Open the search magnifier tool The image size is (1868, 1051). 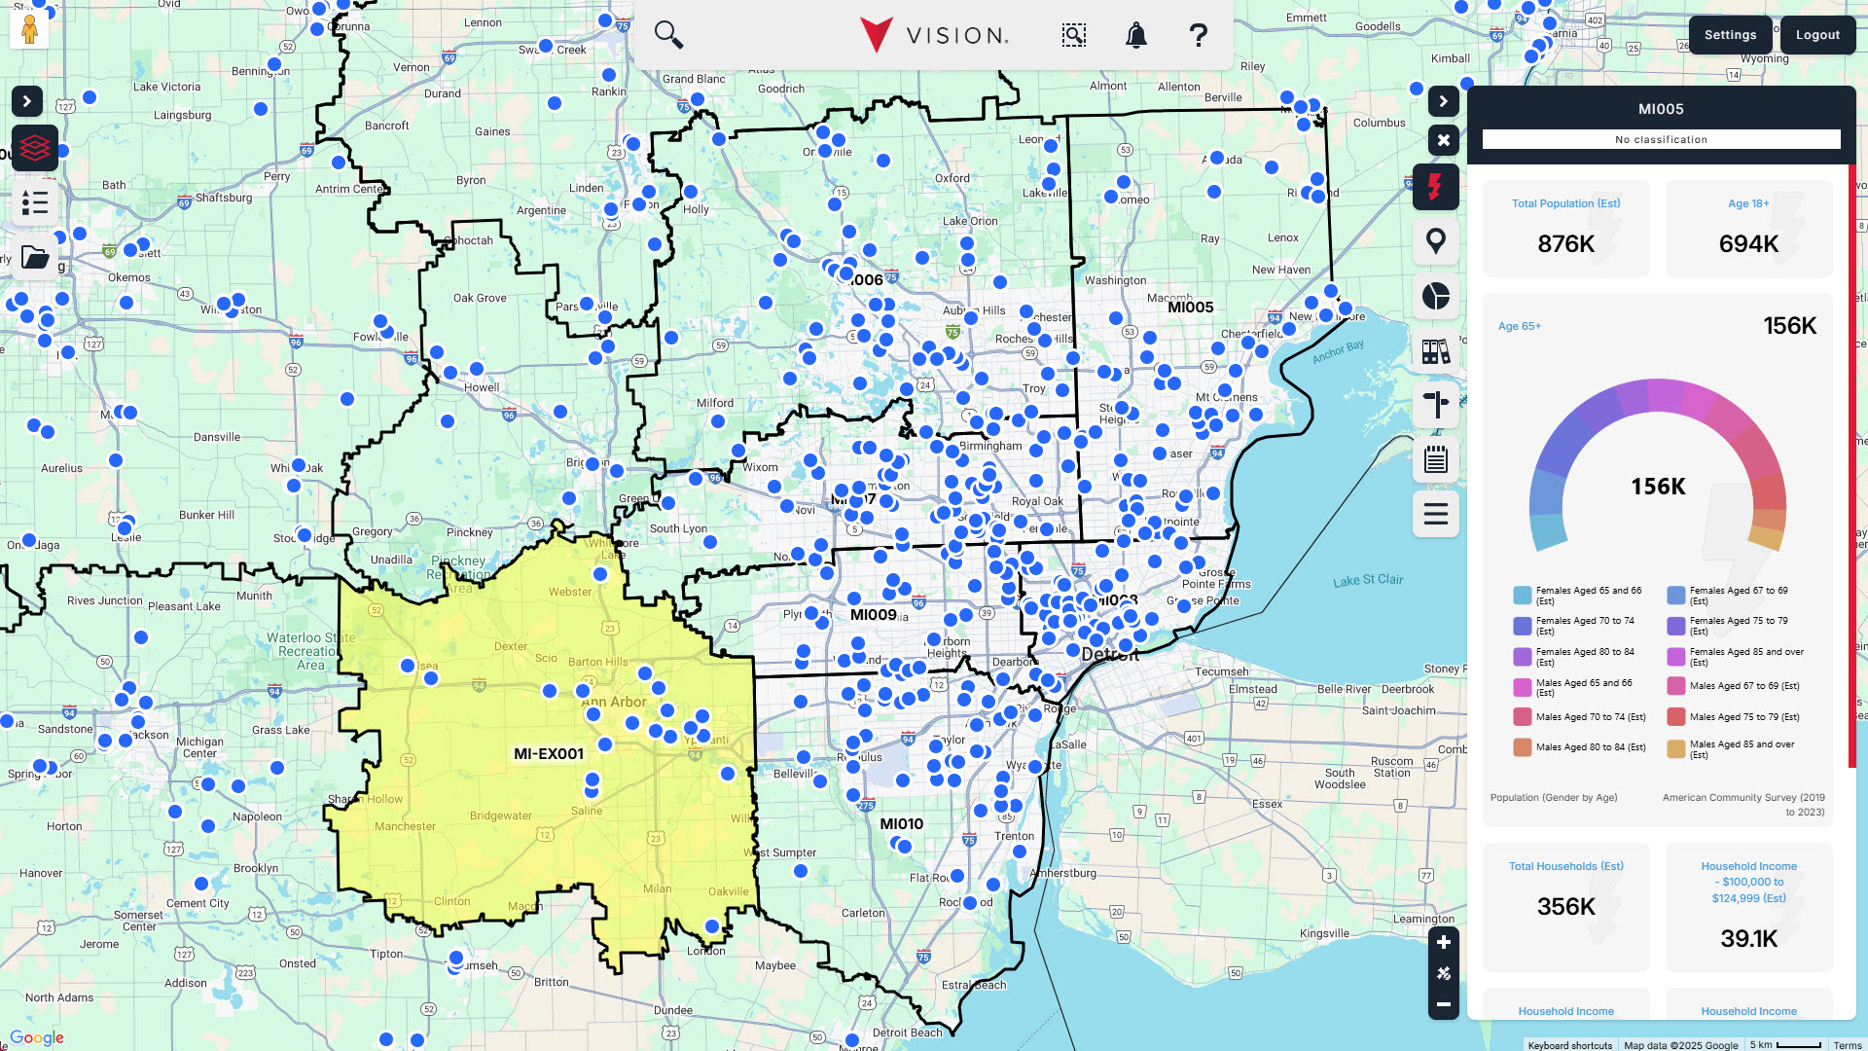pyautogui.click(x=668, y=35)
